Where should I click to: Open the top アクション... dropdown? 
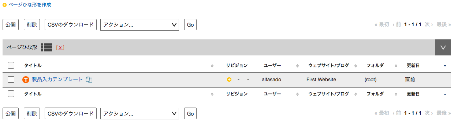pyautogui.click(x=139, y=25)
